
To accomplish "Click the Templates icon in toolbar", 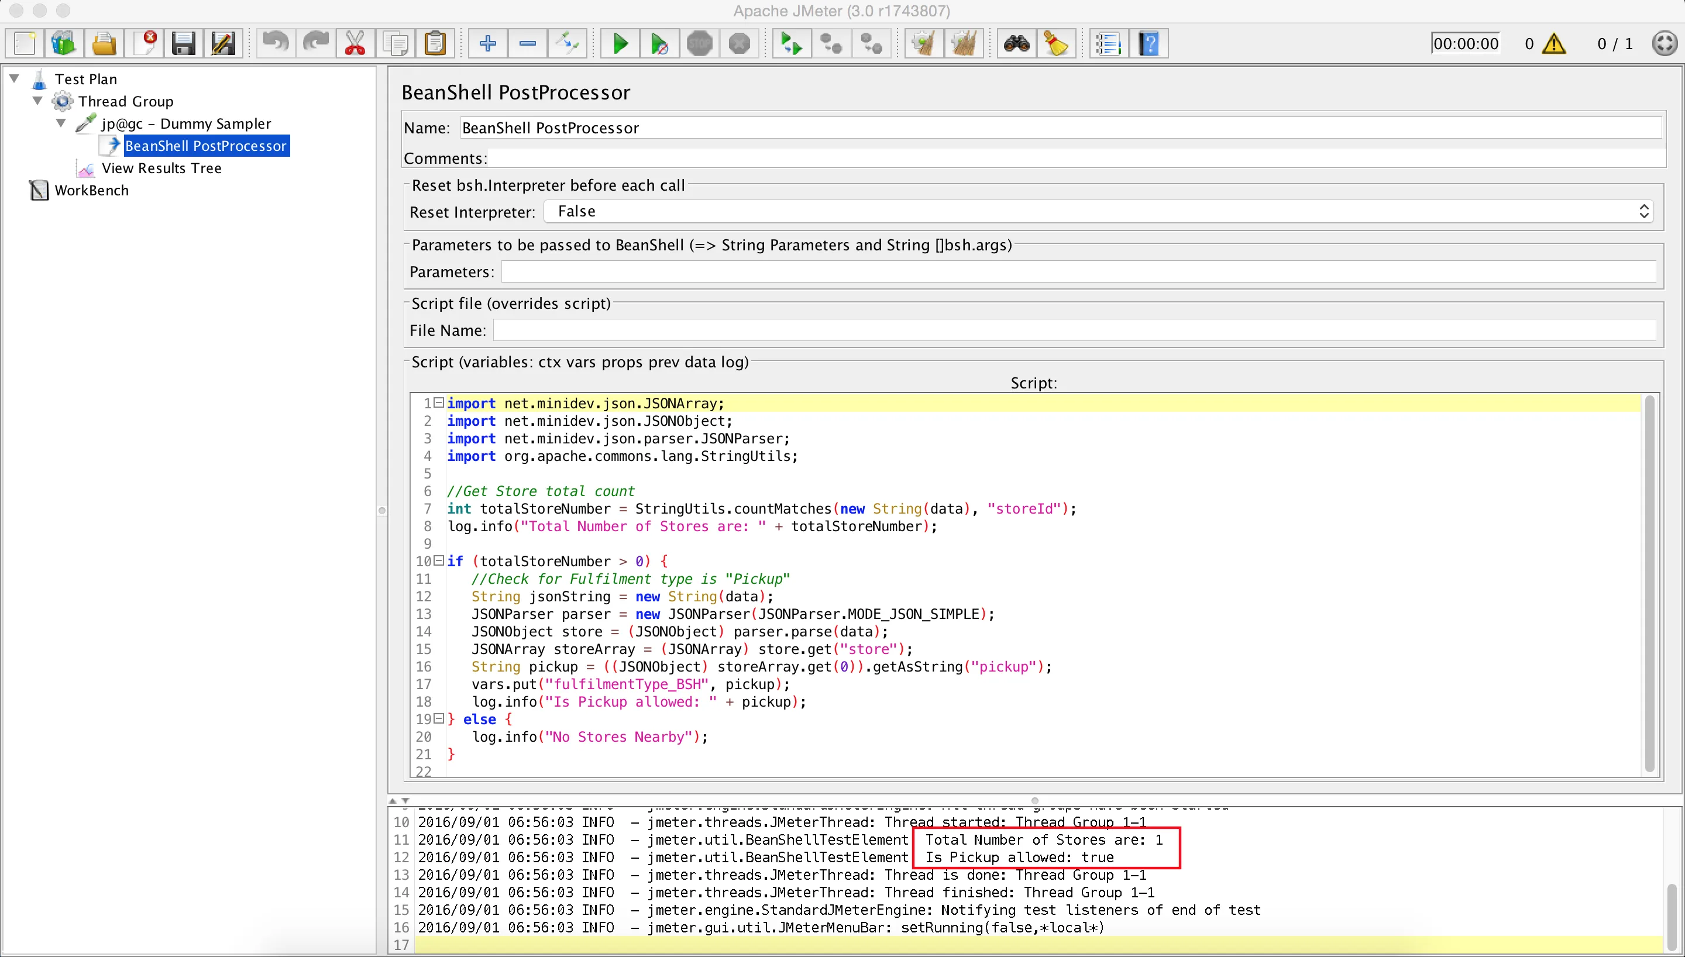I will click(x=64, y=44).
